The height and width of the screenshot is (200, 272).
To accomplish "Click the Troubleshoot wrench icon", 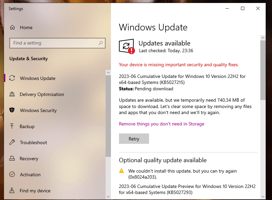I will pyautogui.click(x=12, y=142).
